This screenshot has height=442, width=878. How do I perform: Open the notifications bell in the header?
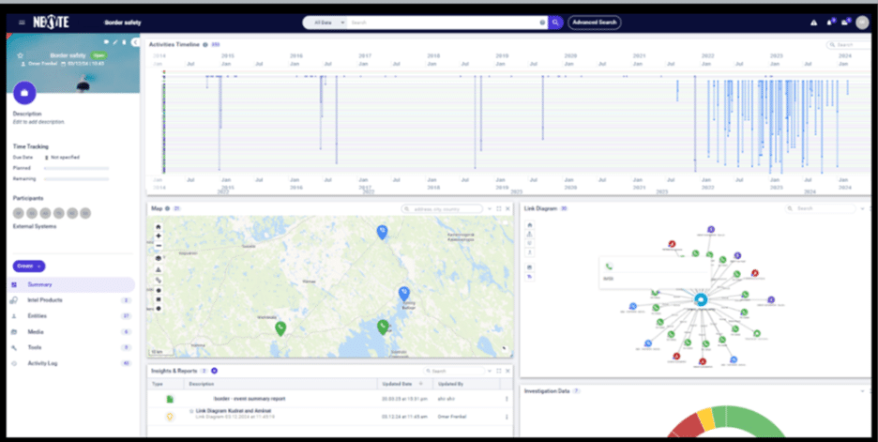pyautogui.click(x=831, y=22)
